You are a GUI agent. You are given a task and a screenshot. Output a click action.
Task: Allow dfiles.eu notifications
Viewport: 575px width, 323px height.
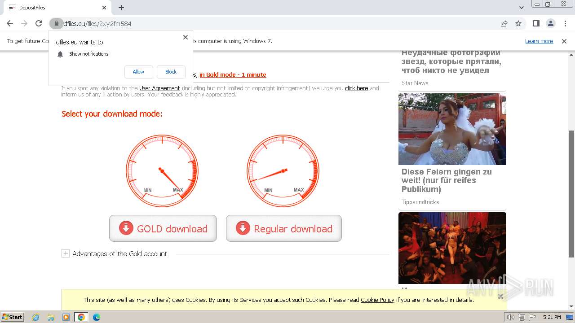click(x=138, y=72)
